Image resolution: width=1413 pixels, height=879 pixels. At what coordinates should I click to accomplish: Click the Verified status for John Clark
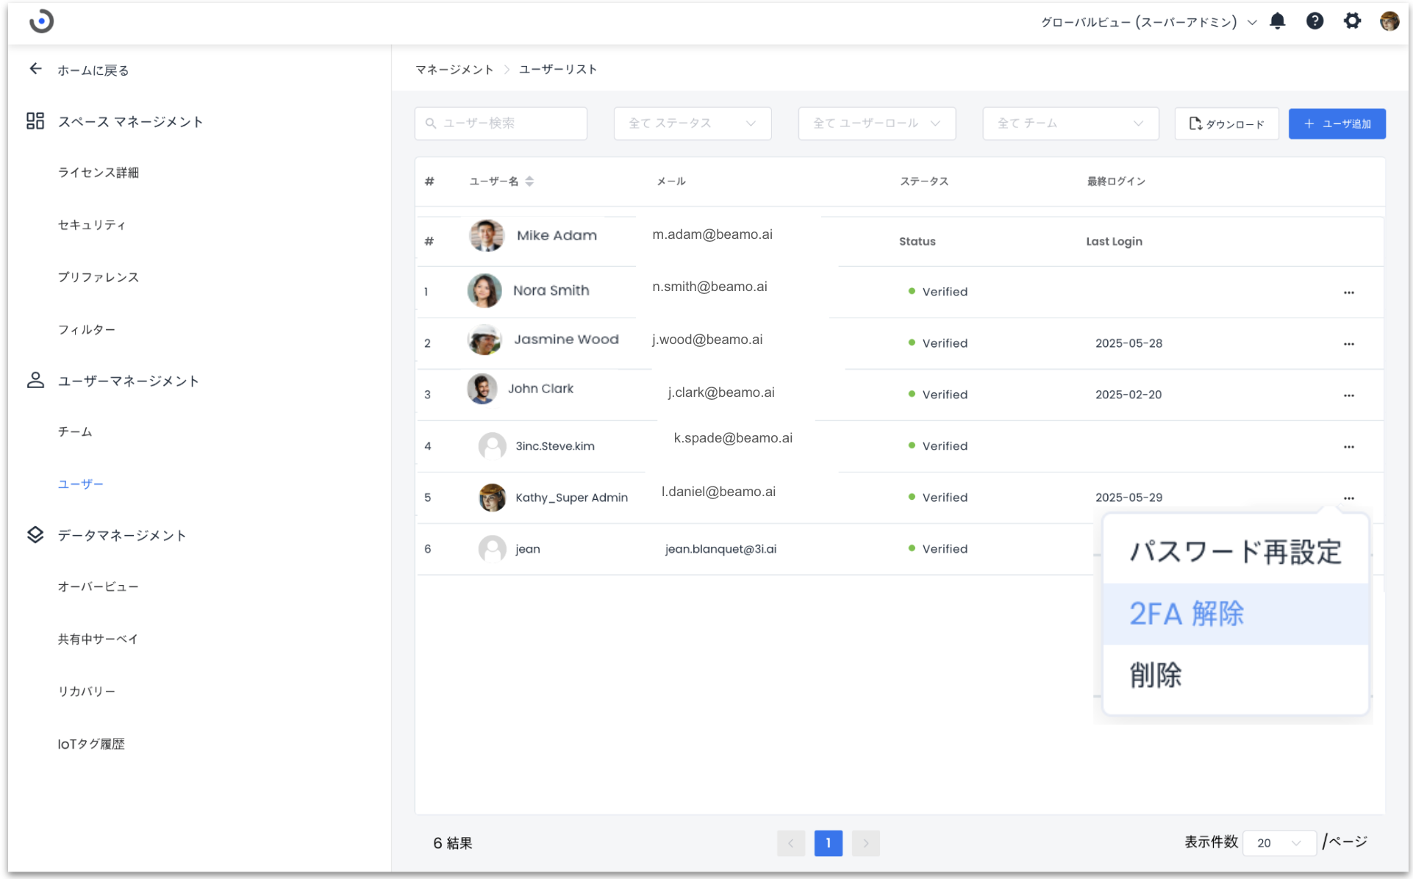tap(938, 395)
